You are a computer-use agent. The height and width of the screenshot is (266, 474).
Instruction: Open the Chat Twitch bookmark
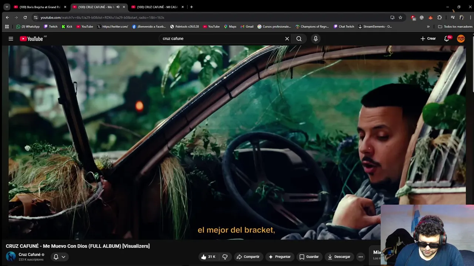344,27
